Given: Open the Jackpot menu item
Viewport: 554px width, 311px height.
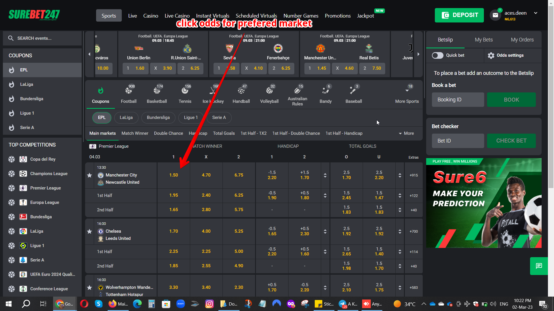Looking at the screenshot, I should [x=365, y=16].
